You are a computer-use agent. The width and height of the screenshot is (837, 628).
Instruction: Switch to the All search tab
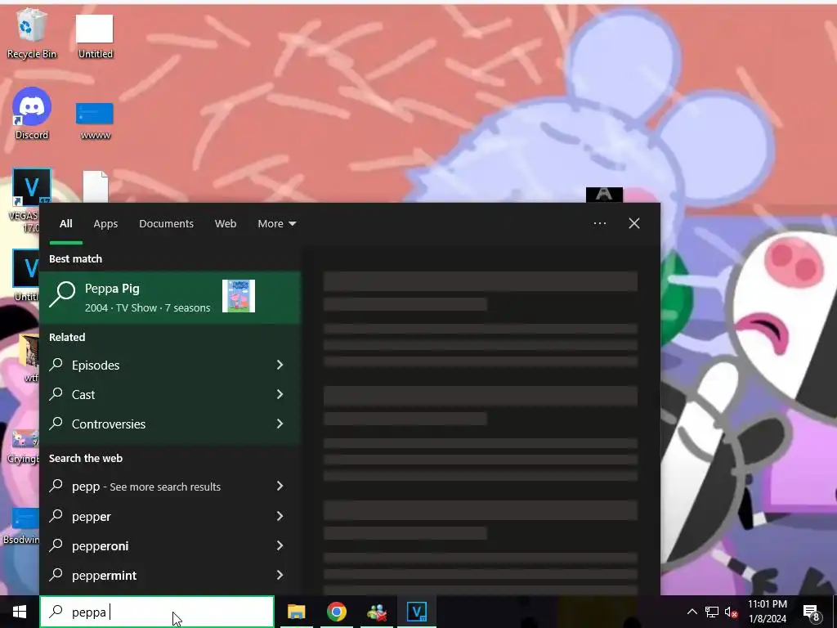[x=65, y=224]
